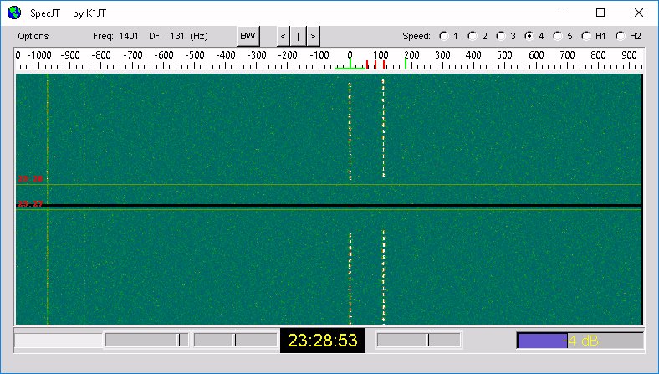Click the slider right of the clock
The width and height of the screenshot is (659, 374).
click(418, 340)
